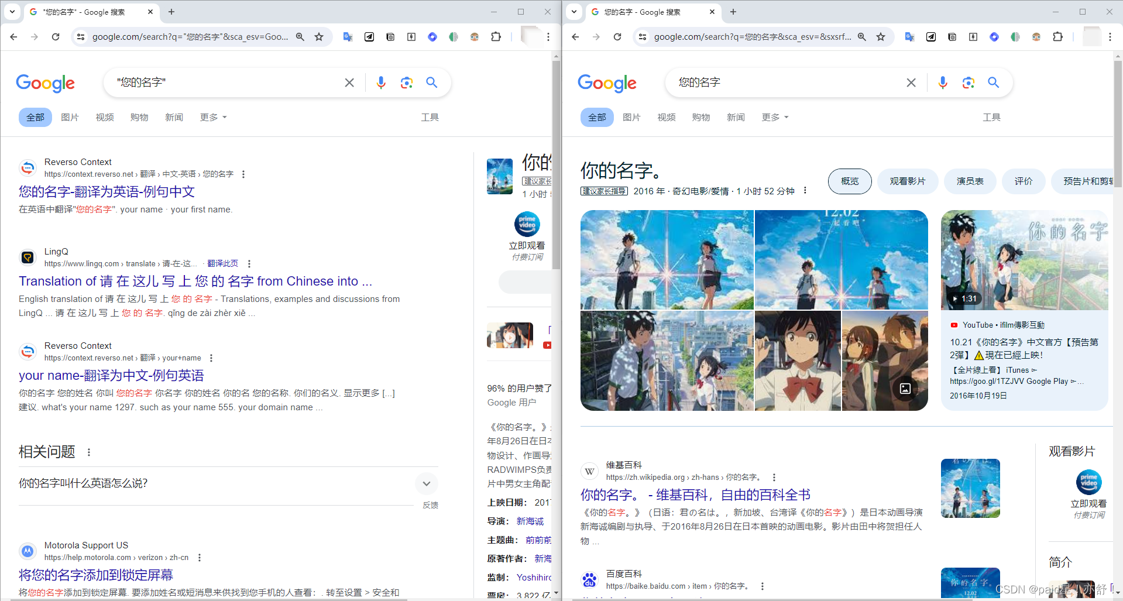Open 工具 in left window
Viewport: 1123px width, 601px height.
430,118
